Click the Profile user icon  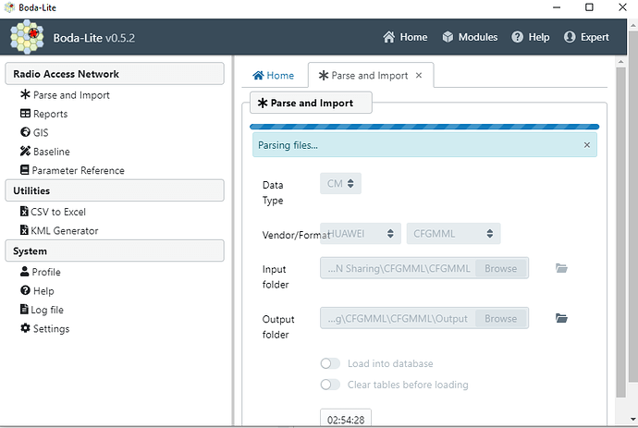[x=25, y=272]
